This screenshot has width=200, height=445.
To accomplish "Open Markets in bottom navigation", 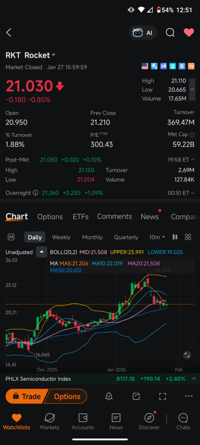I will coord(49,422).
